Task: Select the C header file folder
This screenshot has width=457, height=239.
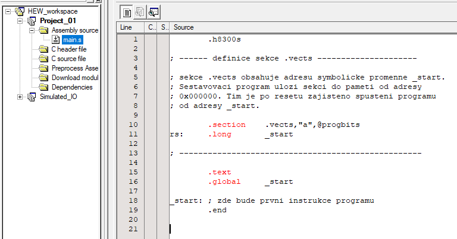Action: pyautogui.click(x=68, y=49)
